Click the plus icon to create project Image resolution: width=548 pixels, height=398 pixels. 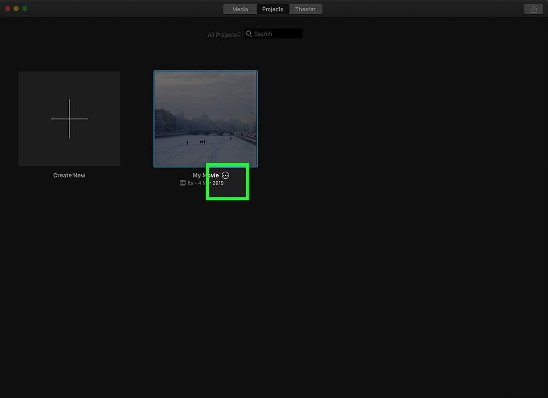click(x=69, y=119)
